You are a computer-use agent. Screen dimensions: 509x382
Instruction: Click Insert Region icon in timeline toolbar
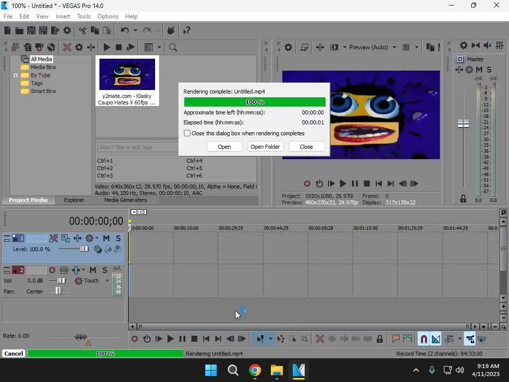[x=408, y=339]
